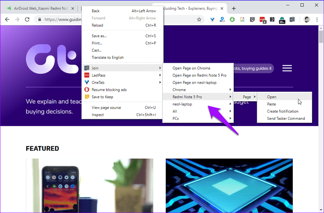This screenshot has height=213, width=324.
Task: Expand the neol-laptop submenu
Action: (198, 104)
